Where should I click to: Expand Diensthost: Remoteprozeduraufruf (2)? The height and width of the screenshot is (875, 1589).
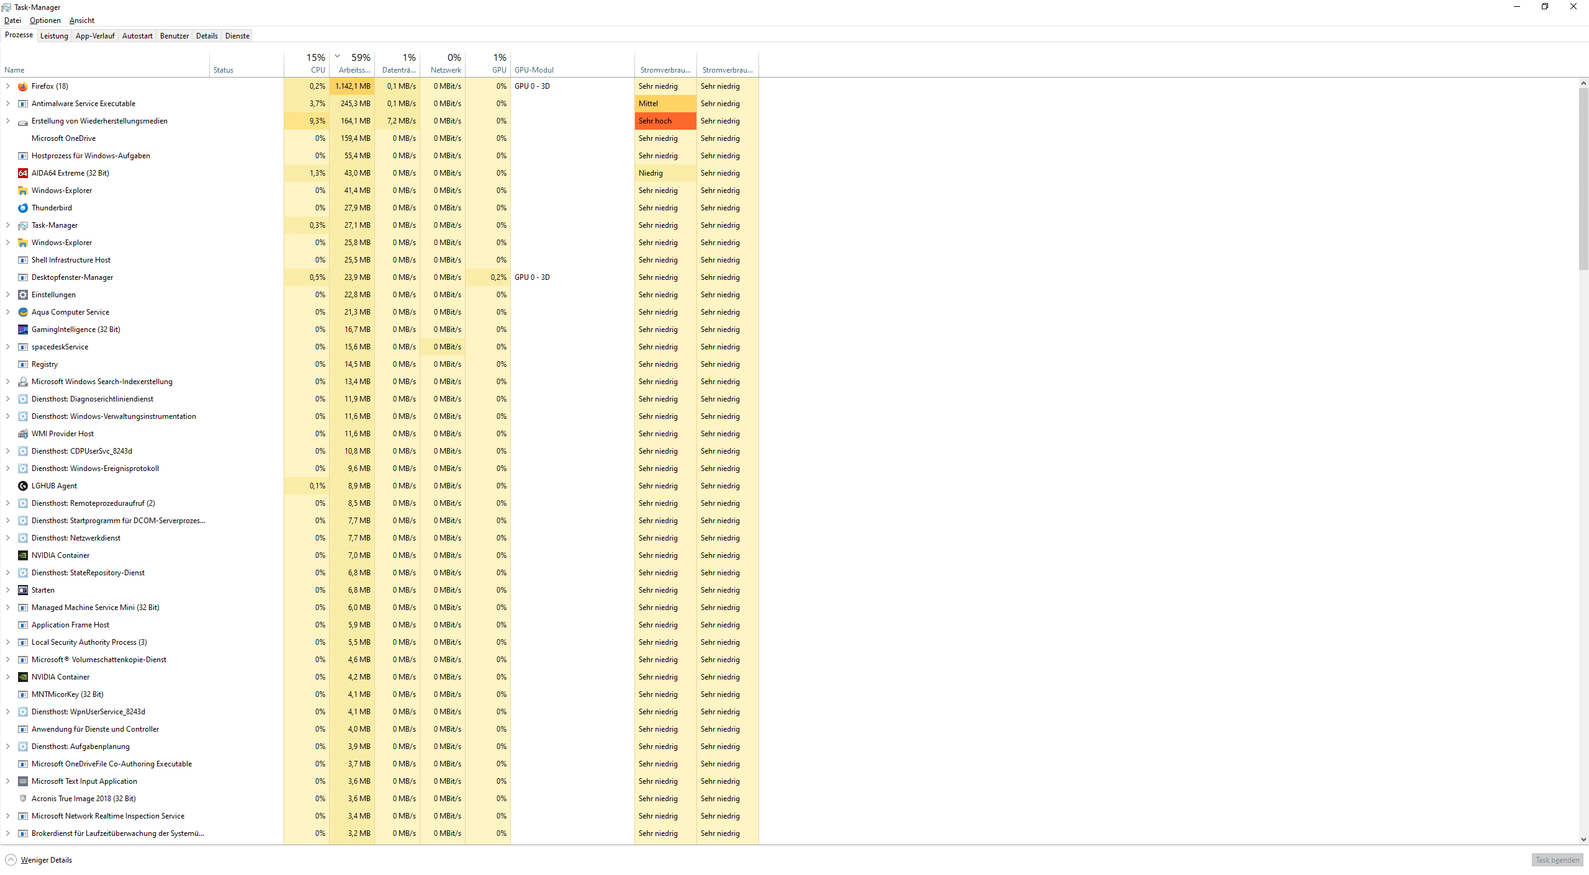coord(7,503)
